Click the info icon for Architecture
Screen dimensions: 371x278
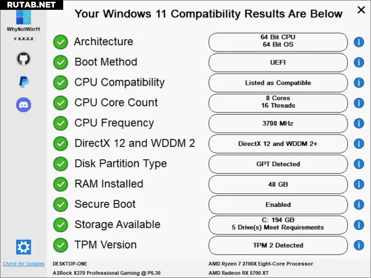click(359, 42)
